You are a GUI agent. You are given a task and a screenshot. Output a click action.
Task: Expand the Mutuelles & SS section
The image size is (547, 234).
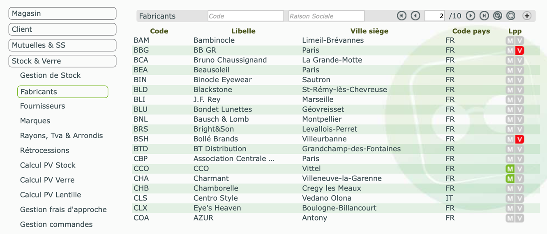pos(62,45)
